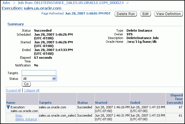185x124 pixels.
Task: Open the Step: delete_instance link
Action: pos(26,117)
